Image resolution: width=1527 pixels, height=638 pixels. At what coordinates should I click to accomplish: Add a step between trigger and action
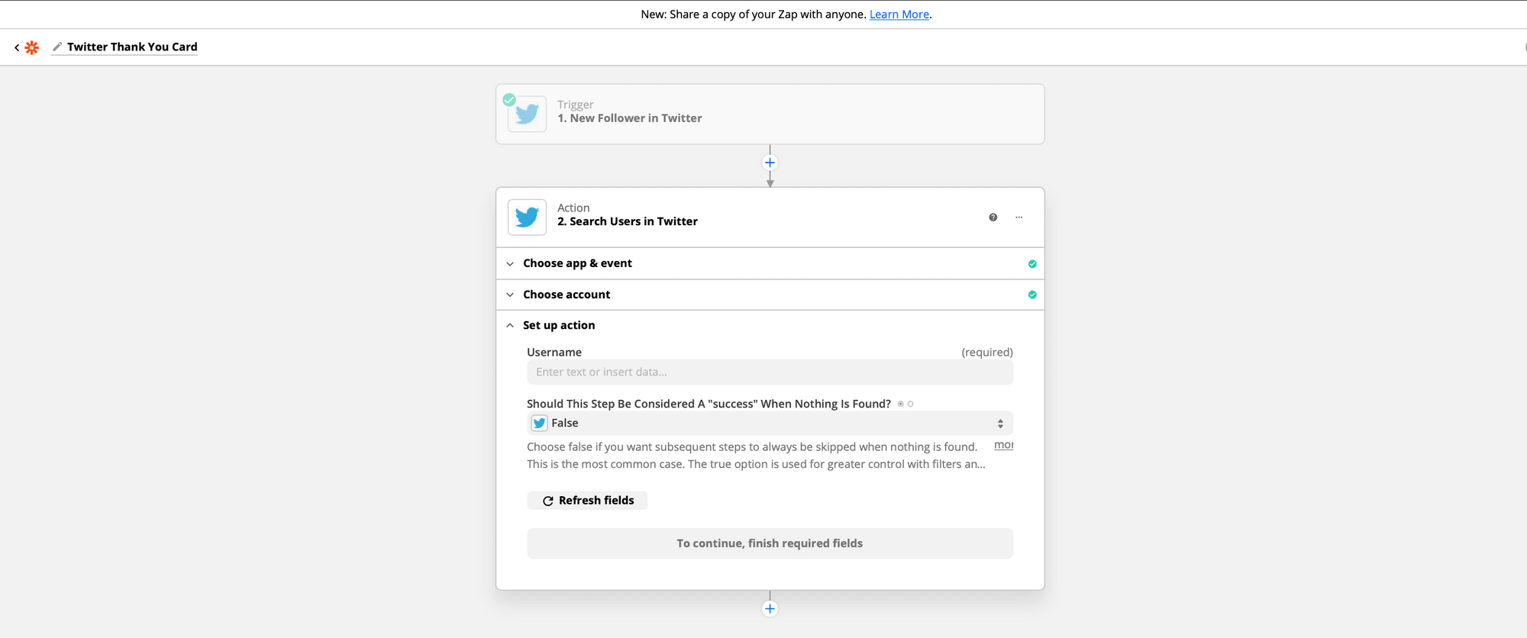pyautogui.click(x=770, y=163)
